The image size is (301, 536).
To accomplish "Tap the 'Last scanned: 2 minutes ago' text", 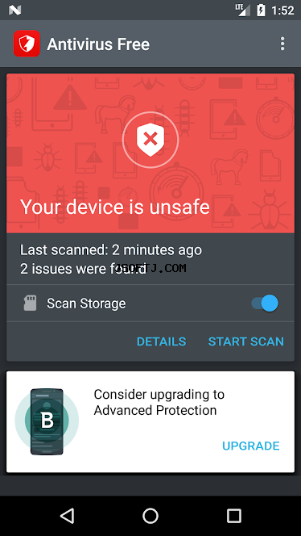I will (x=111, y=250).
